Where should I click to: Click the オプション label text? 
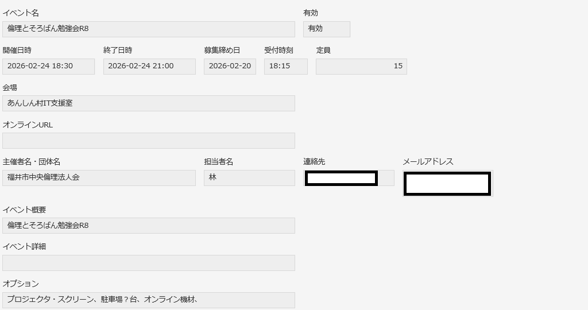click(x=21, y=284)
